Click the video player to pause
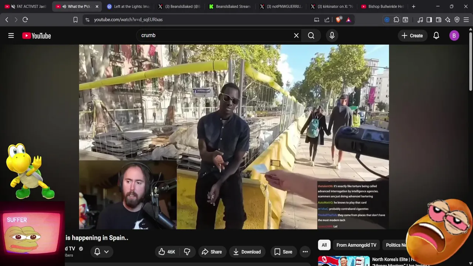Screen dimensions: 473x266 pyautogui.click(x=234, y=137)
